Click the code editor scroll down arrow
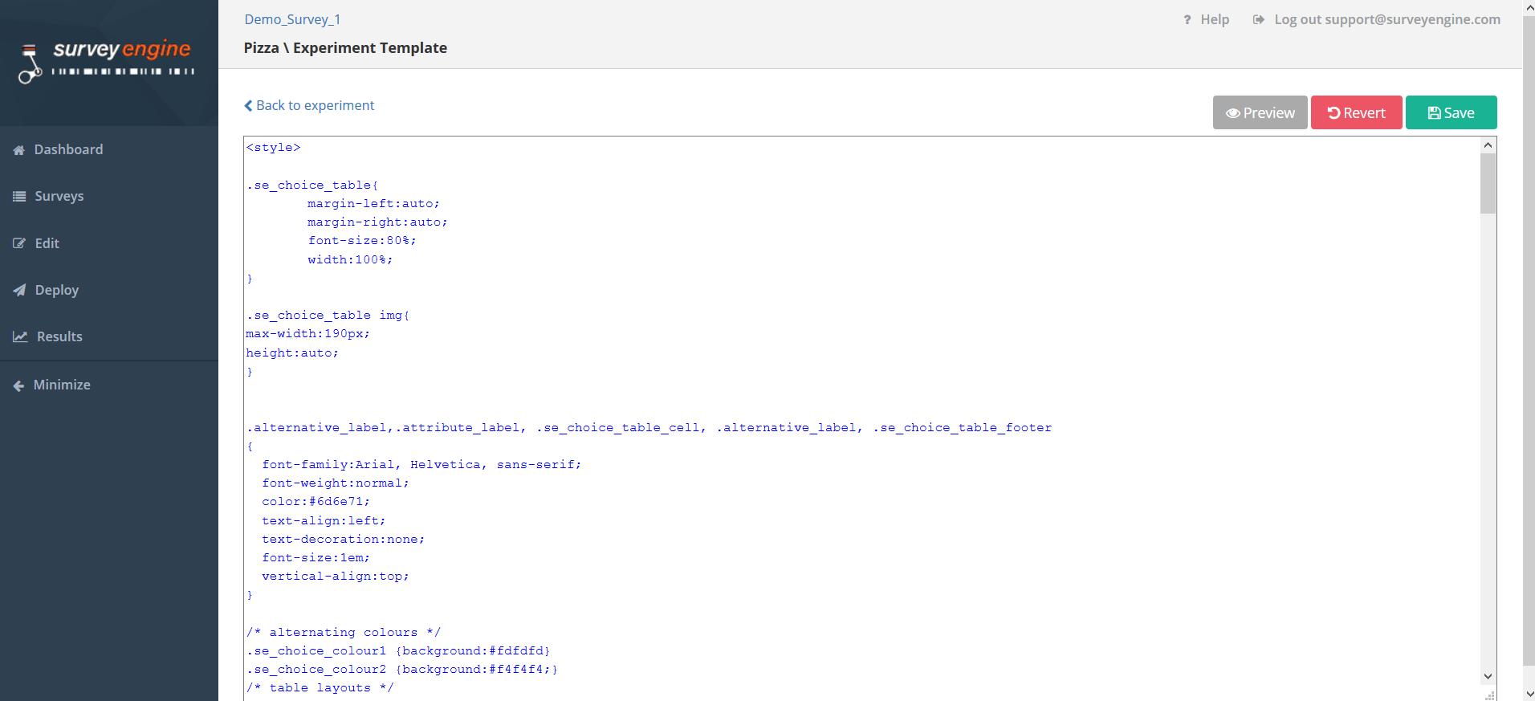 pyautogui.click(x=1488, y=676)
